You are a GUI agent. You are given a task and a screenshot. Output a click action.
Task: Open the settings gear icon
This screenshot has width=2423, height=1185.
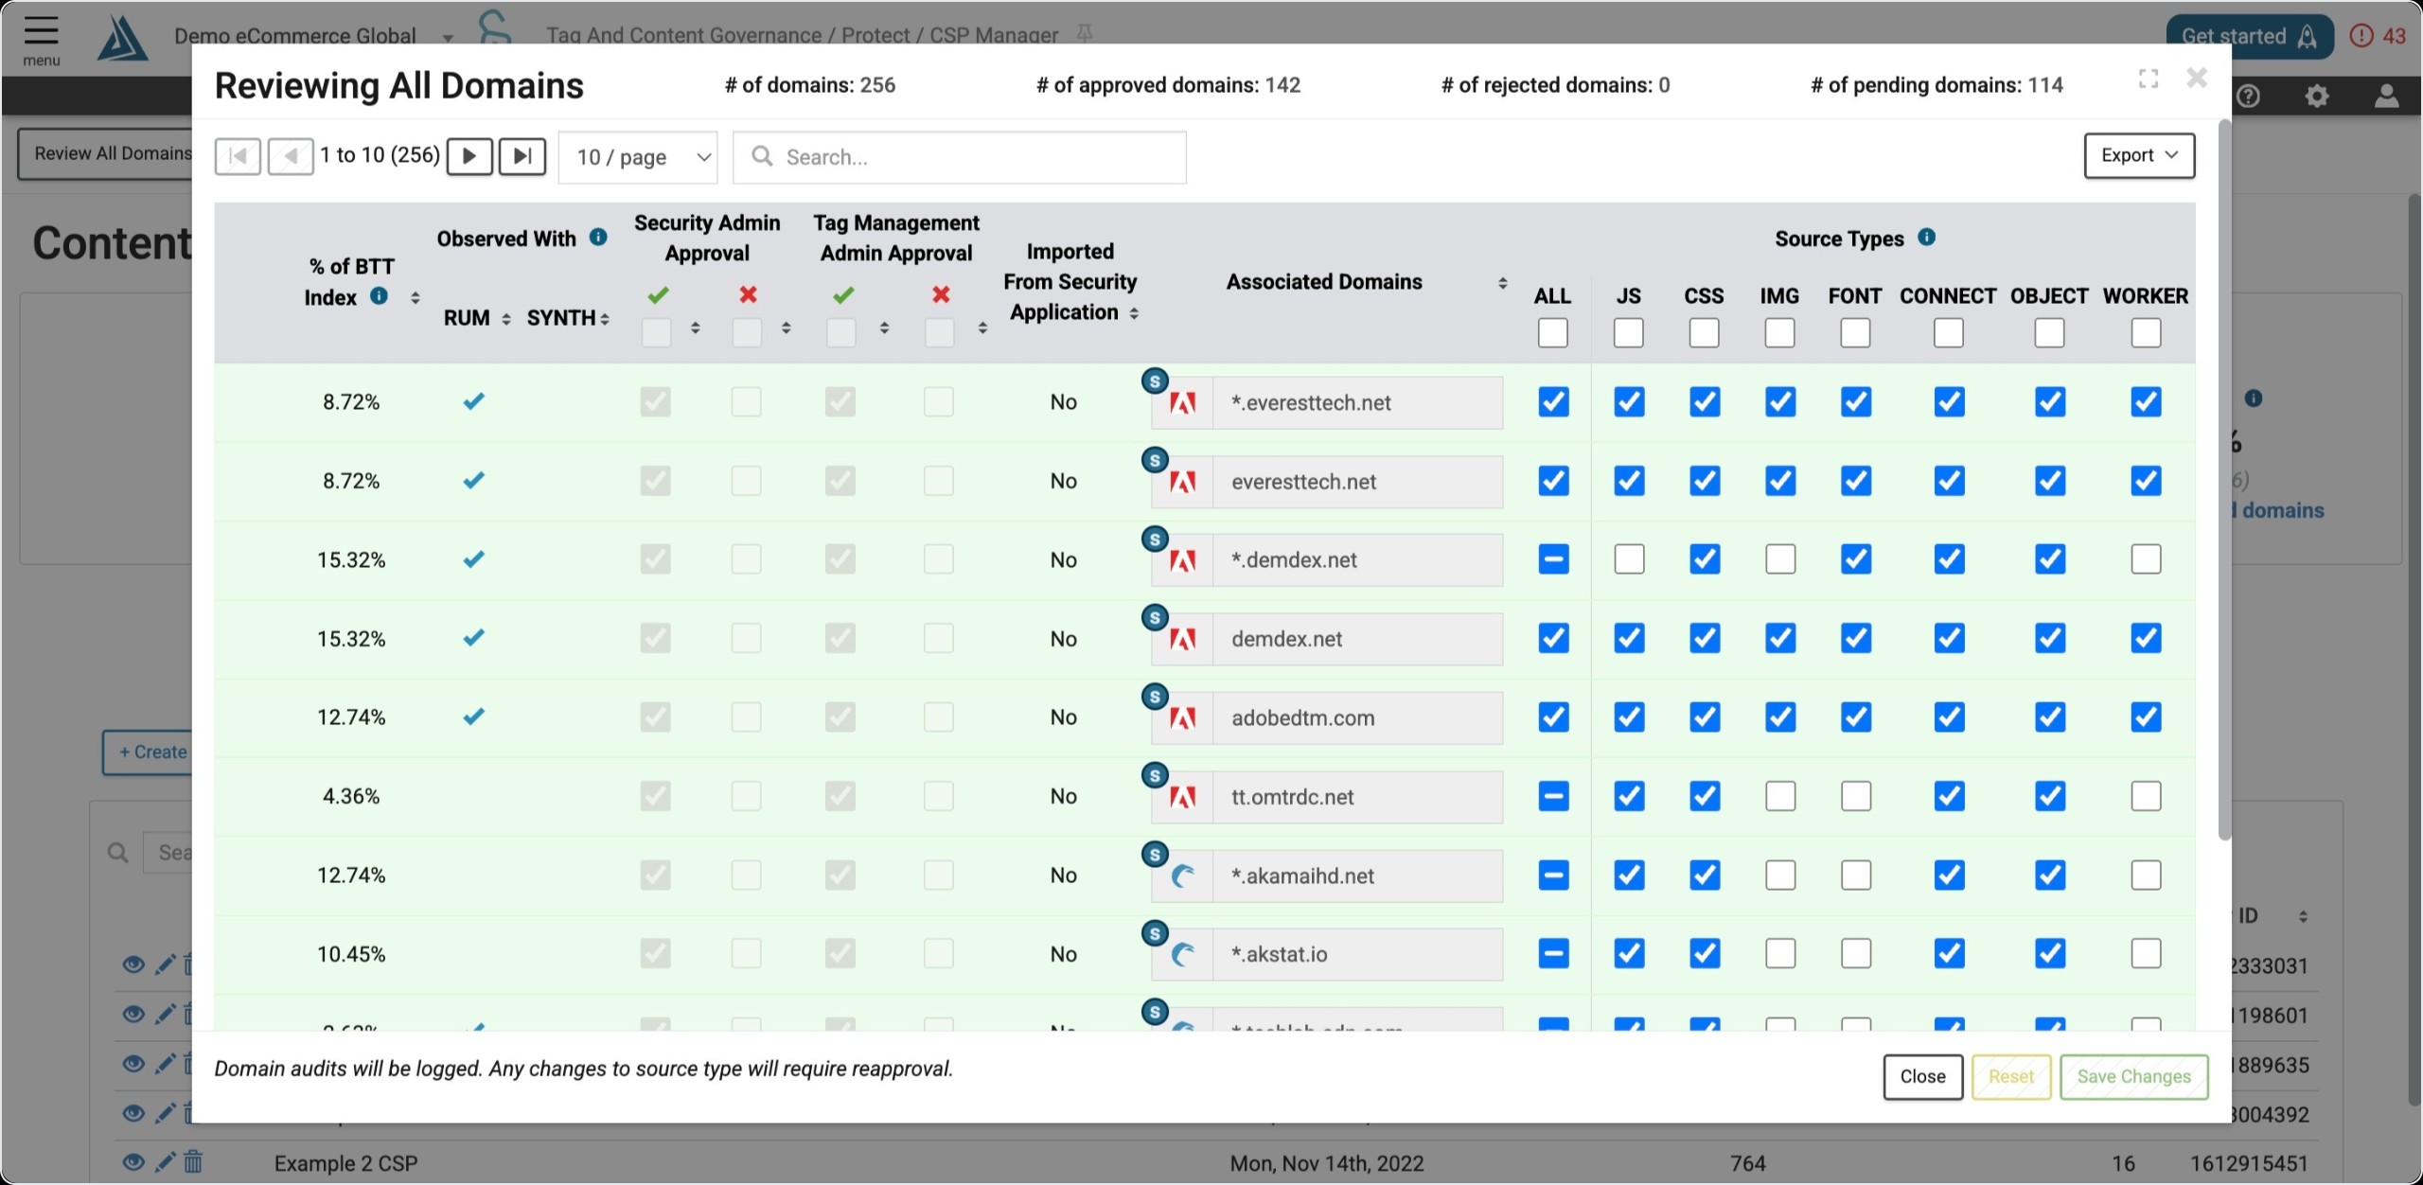(x=2317, y=96)
